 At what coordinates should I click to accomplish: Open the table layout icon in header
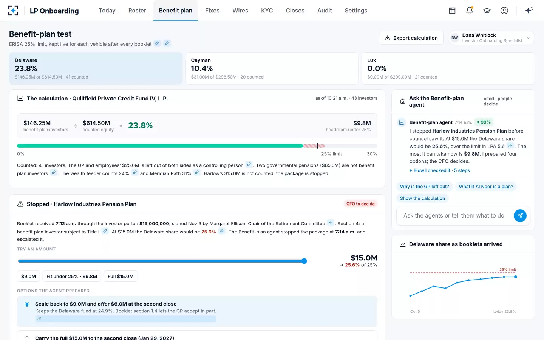(452, 11)
